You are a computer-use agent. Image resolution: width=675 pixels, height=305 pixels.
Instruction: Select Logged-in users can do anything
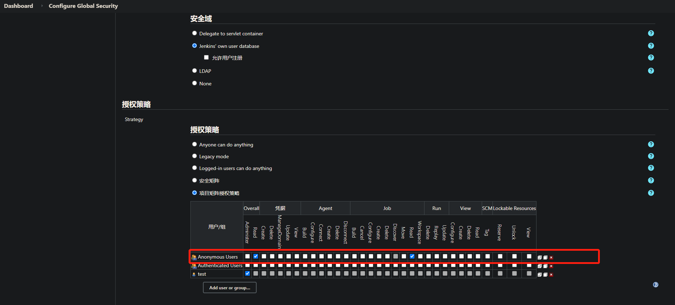(194, 168)
